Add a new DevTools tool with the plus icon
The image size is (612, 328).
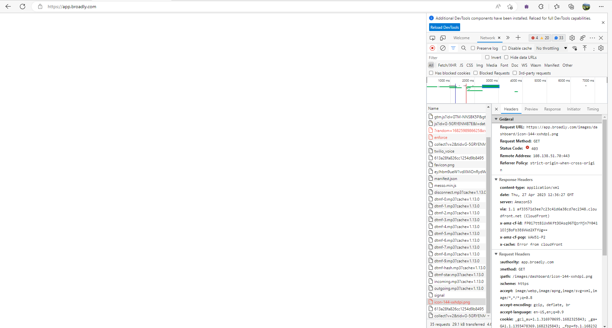tap(518, 38)
